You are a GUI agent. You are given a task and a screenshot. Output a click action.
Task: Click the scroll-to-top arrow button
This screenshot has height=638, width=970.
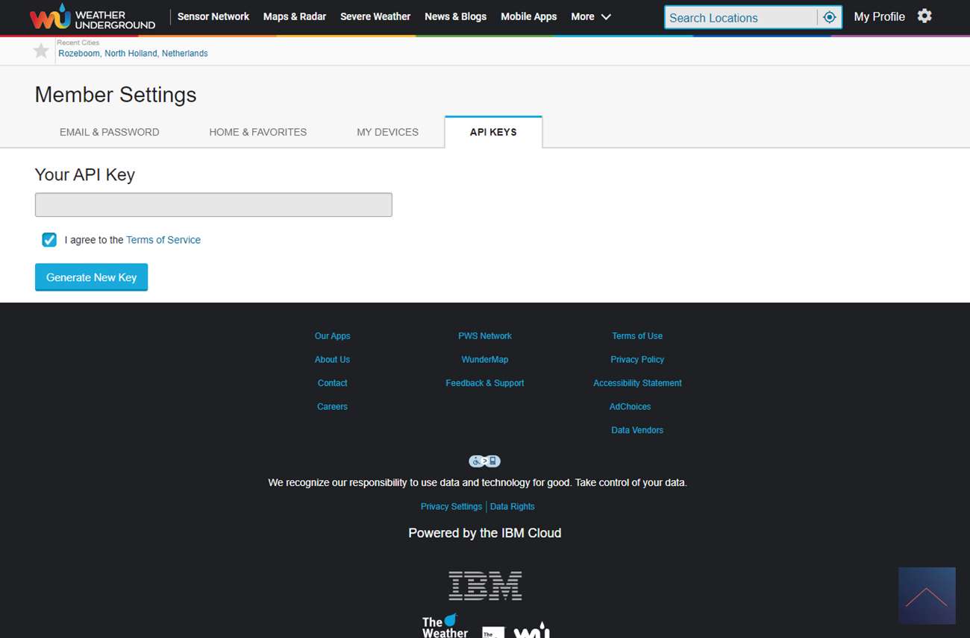pos(926,596)
